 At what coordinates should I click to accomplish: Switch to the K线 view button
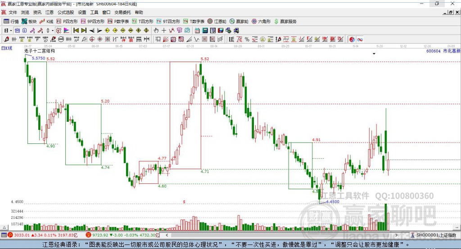pos(46,22)
